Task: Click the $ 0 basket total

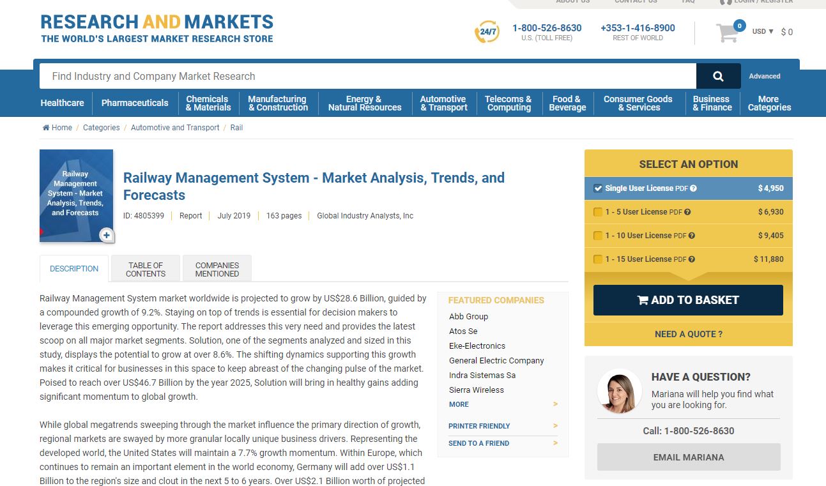Action: pos(787,32)
